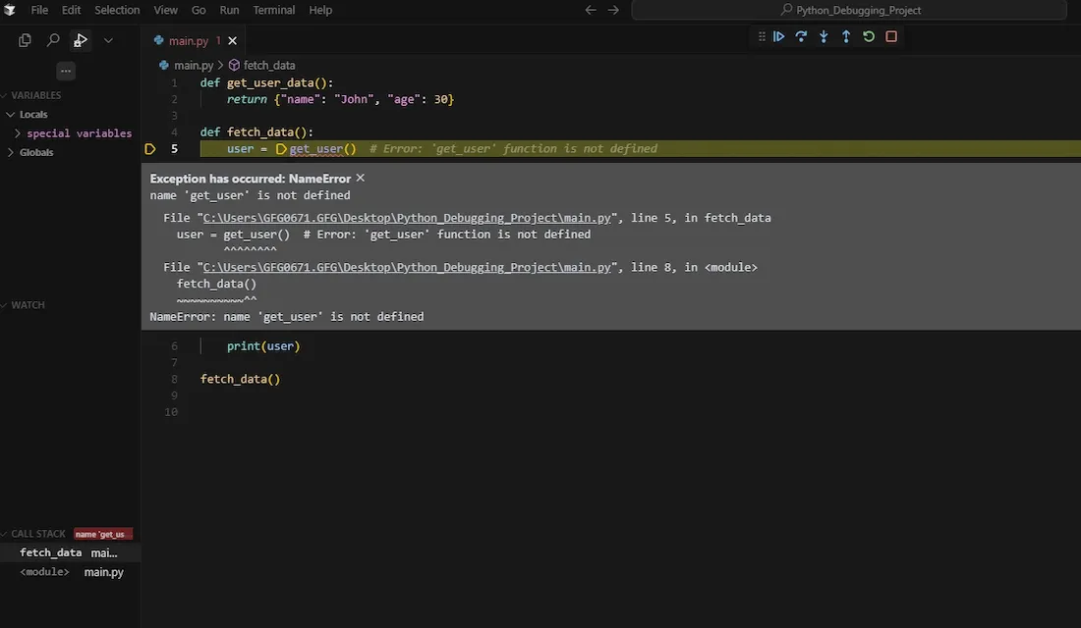Screen dimensions: 1081x628
Task: Stop the debugger with the red square
Action: coord(891,36)
